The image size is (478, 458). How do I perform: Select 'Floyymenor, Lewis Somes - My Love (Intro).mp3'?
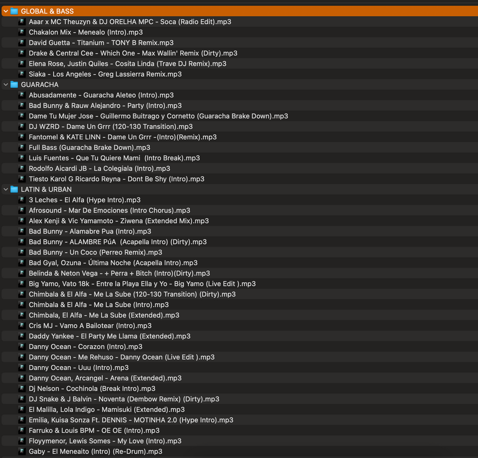105,441
